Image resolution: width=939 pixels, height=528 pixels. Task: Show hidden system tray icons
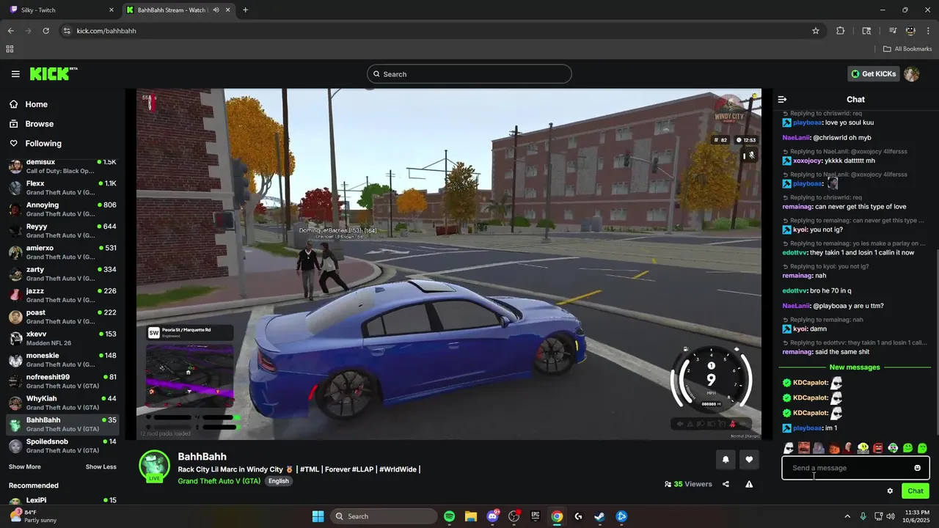[x=847, y=516]
